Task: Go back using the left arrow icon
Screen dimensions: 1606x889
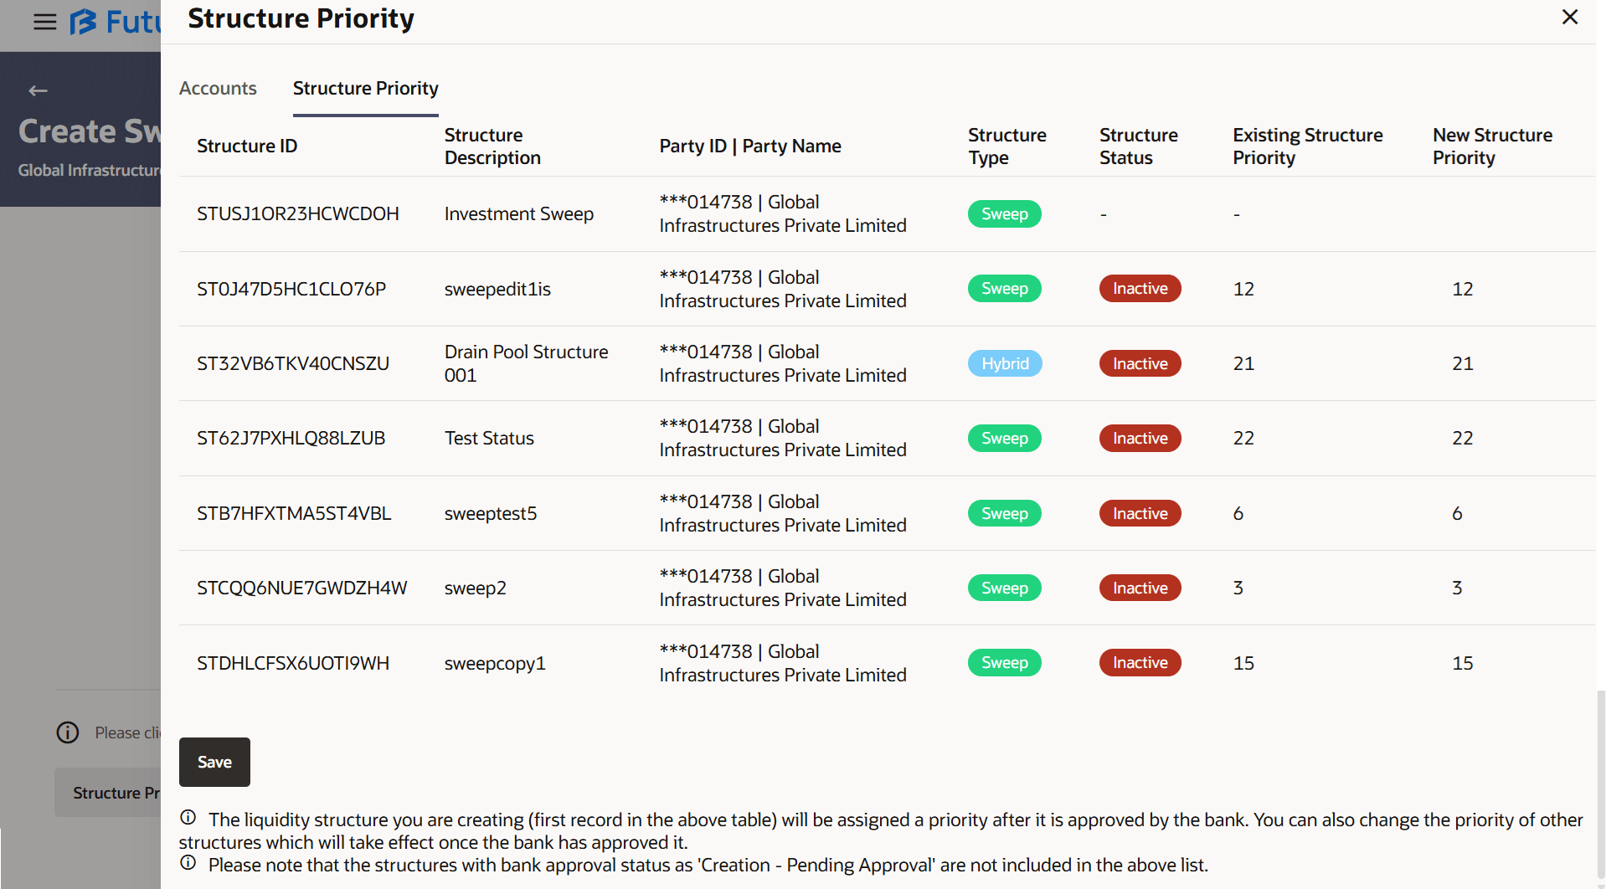Action: coord(38,90)
